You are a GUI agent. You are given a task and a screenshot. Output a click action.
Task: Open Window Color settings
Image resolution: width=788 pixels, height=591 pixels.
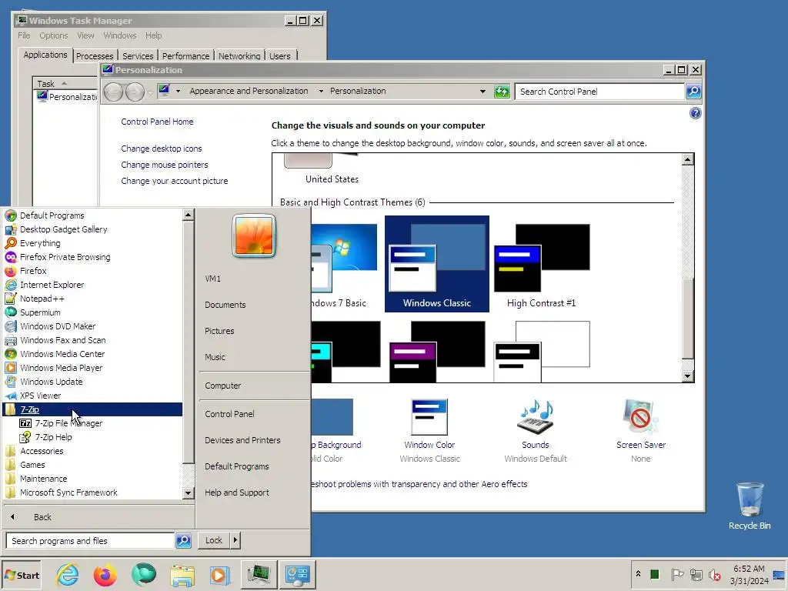429,431
